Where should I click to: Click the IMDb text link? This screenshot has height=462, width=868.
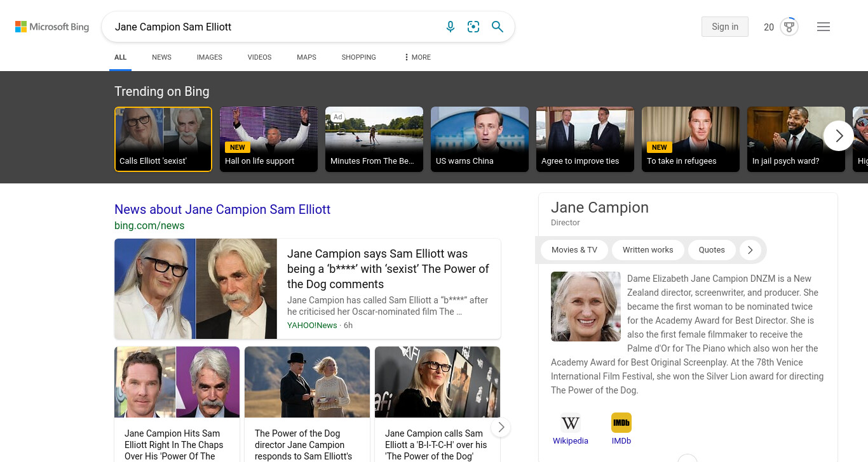(x=621, y=440)
